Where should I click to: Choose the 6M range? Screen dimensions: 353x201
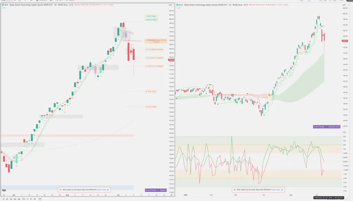point(19,199)
